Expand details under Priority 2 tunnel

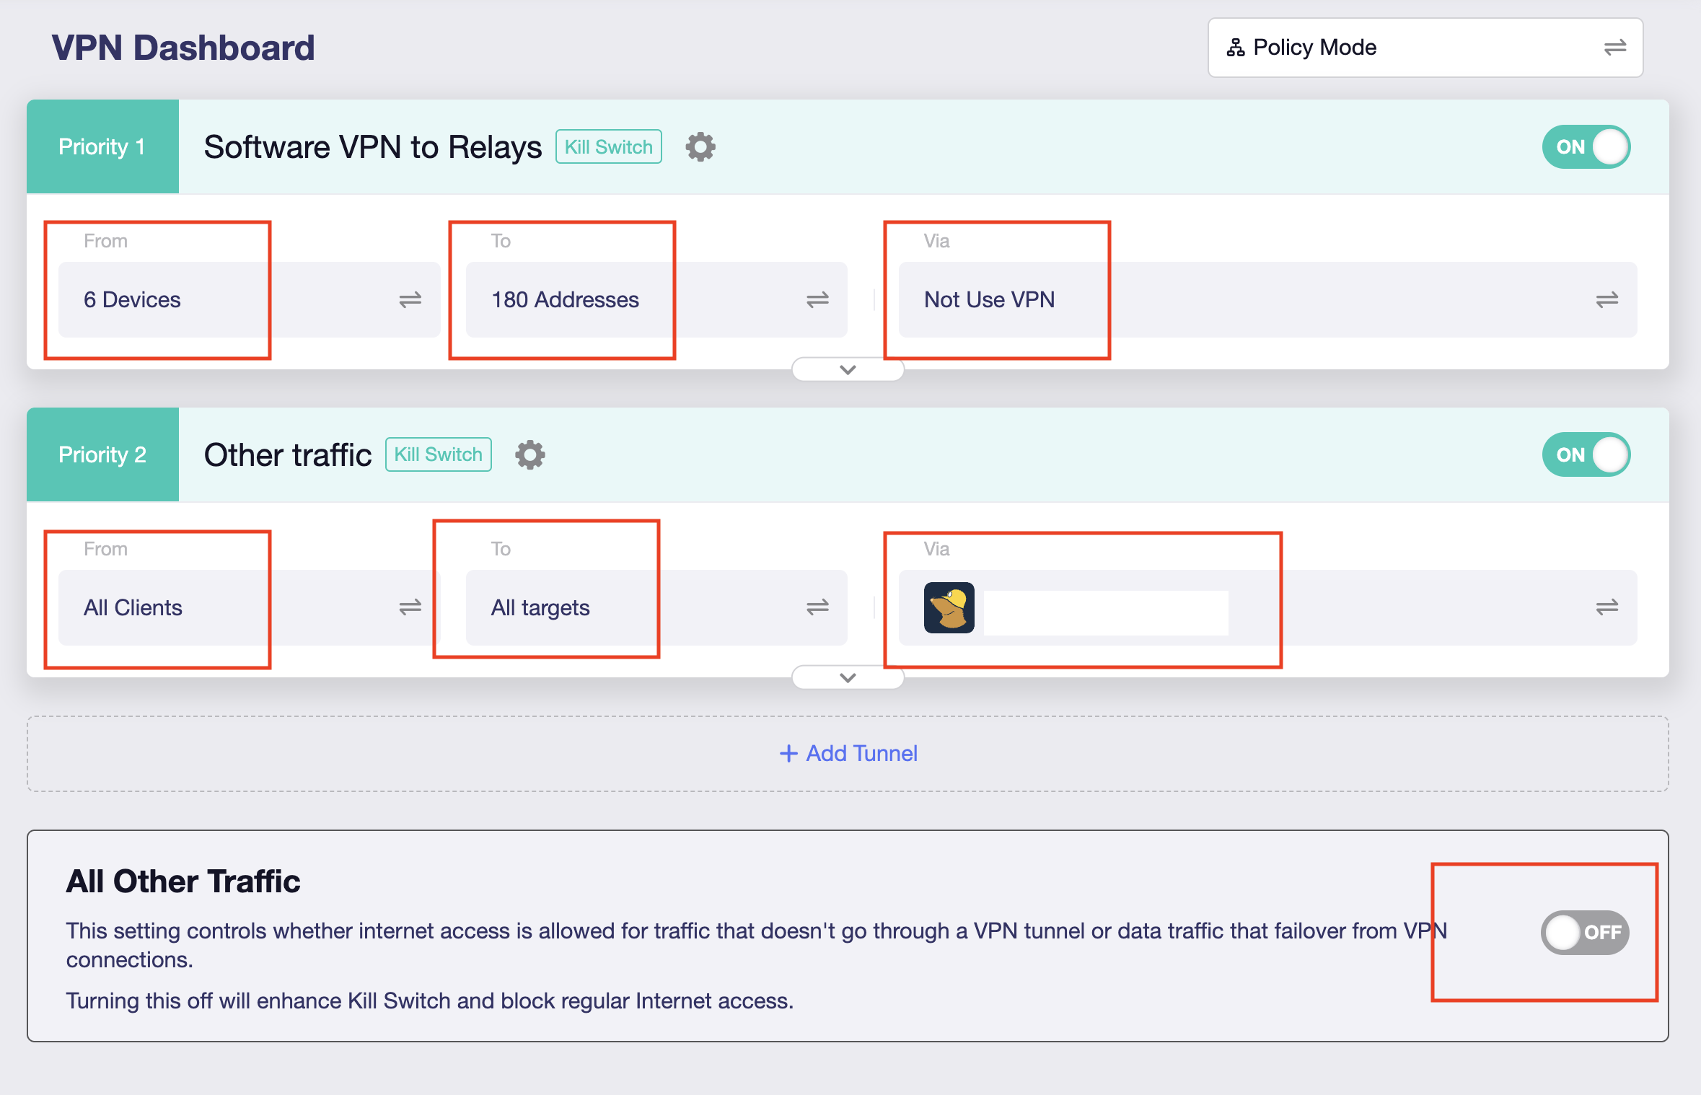[x=848, y=678]
